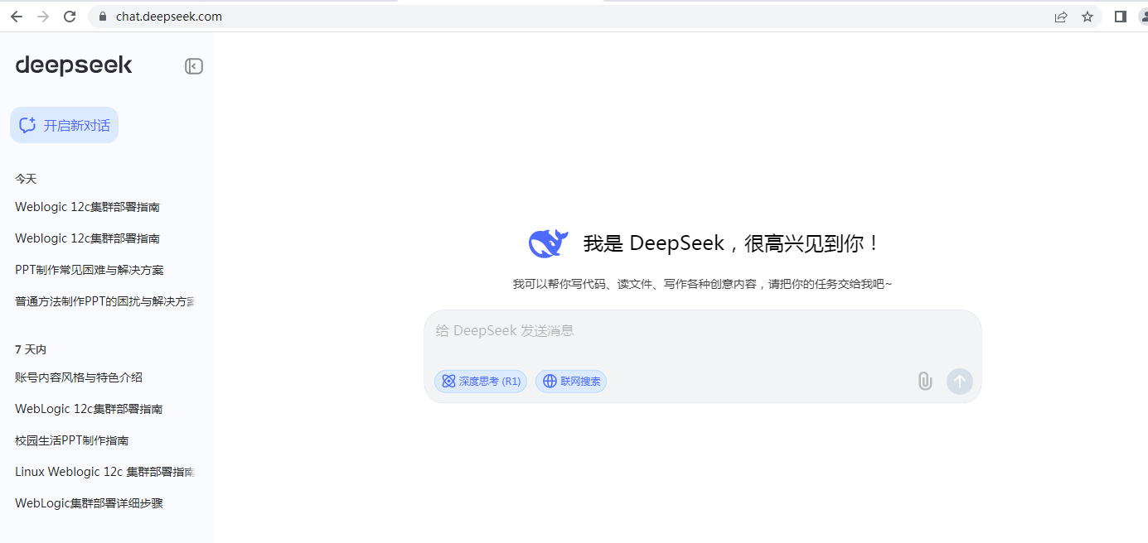Image resolution: width=1148 pixels, height=543 pixels.
Task: Open the browser profile avatar
Action: [1143, 17]
